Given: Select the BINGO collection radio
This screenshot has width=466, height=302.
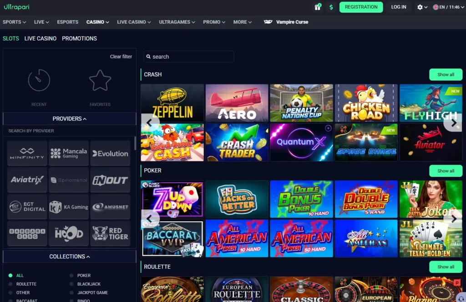Looking at the screenshot, I should click(x=71, y=301).
